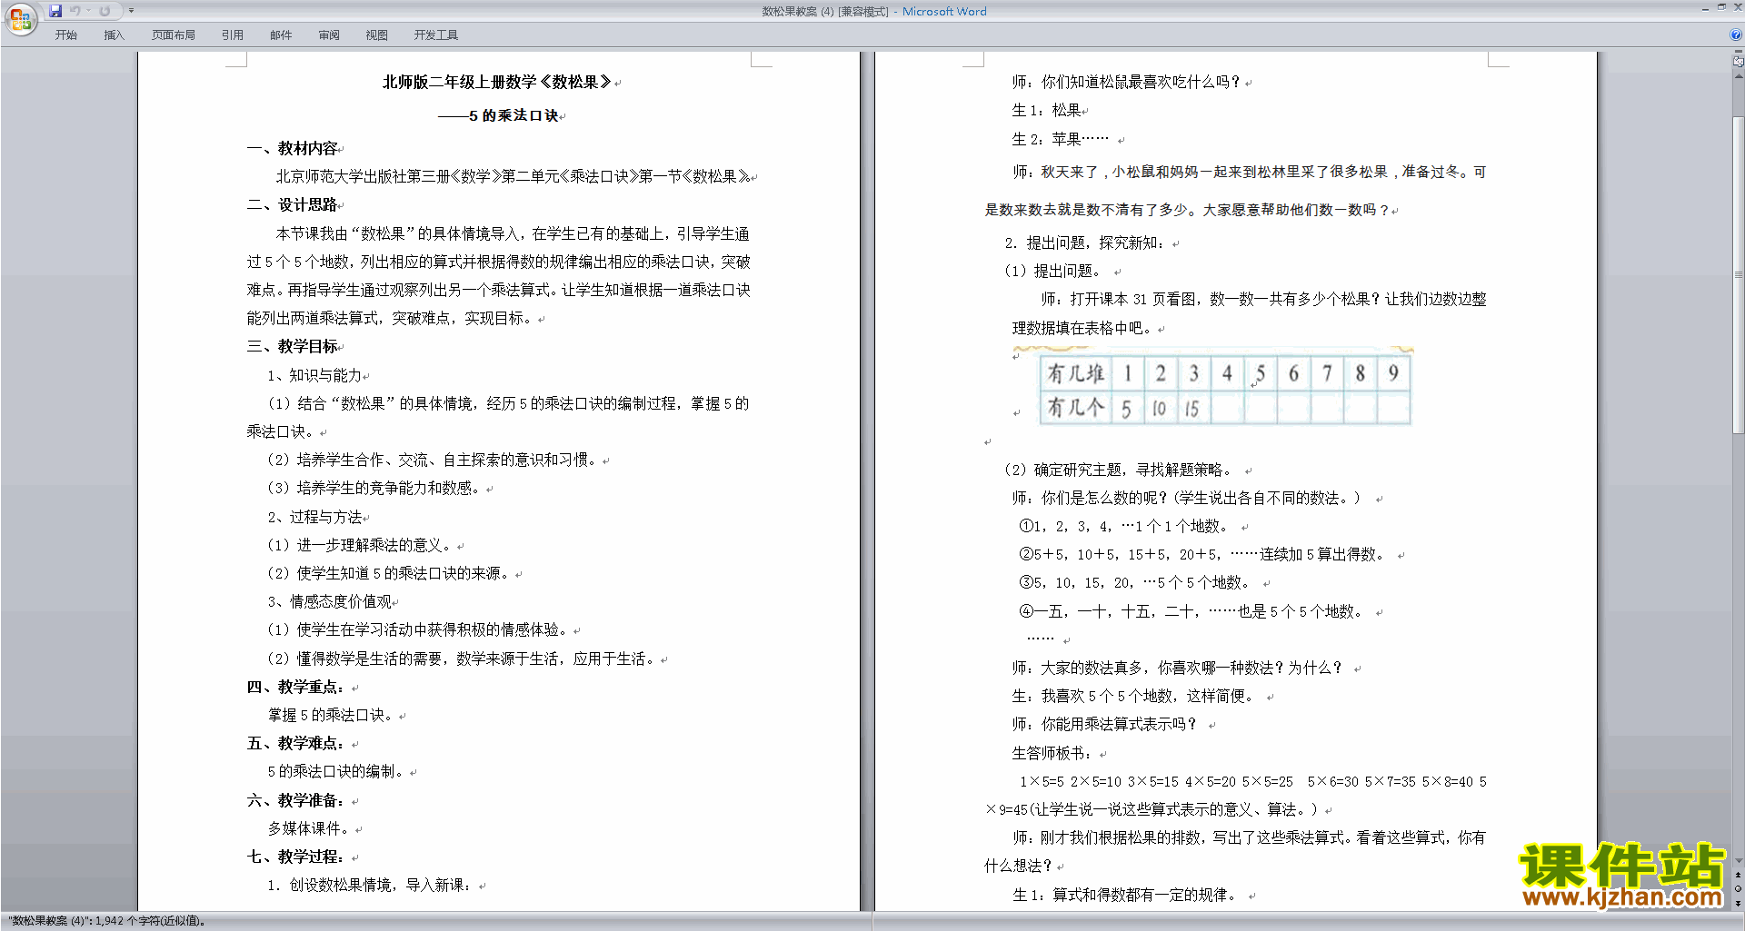Click the line (2)确定研究主题，寻找解题策略
The image size is (1745, 931).
pyautogui.click(x=1119, y=470)
